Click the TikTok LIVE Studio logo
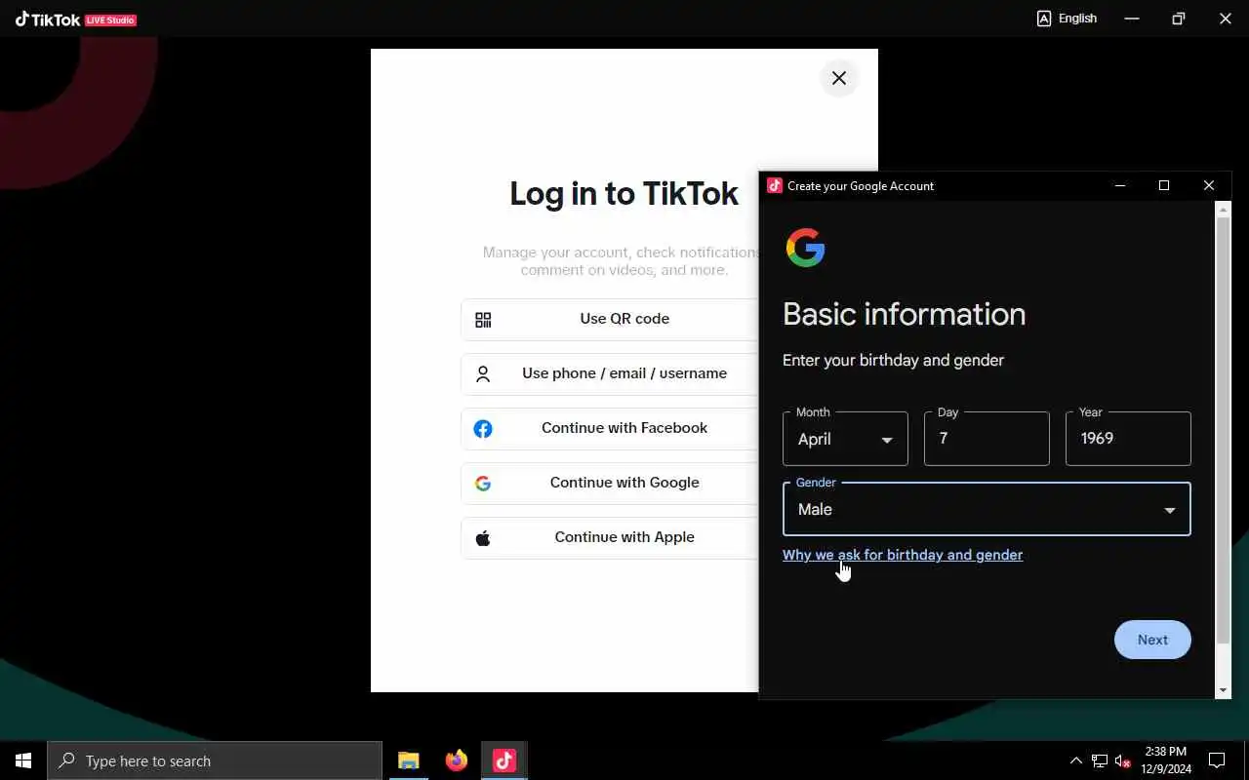The image size is (1249, 780). [x=75, y=19]
